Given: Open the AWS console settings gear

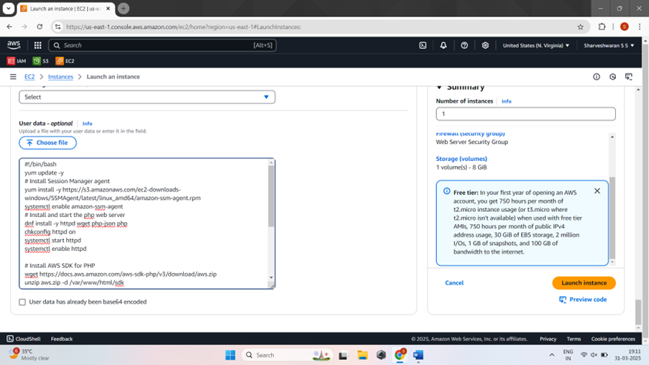Looking at the screenshot, I should [x=485, y=45].
